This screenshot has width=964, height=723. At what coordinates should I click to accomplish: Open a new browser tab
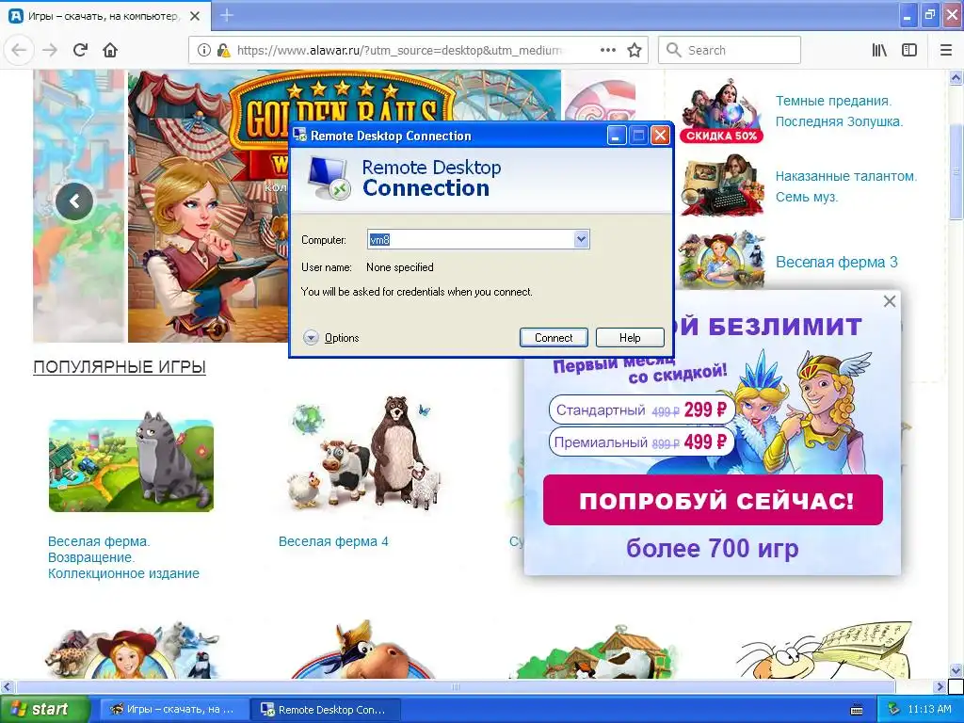pyautogui.click(x=226, y=15)
